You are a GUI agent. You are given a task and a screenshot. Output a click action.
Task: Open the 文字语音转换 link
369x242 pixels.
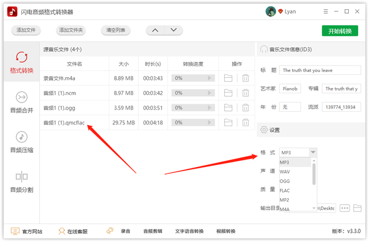(189, 232)
